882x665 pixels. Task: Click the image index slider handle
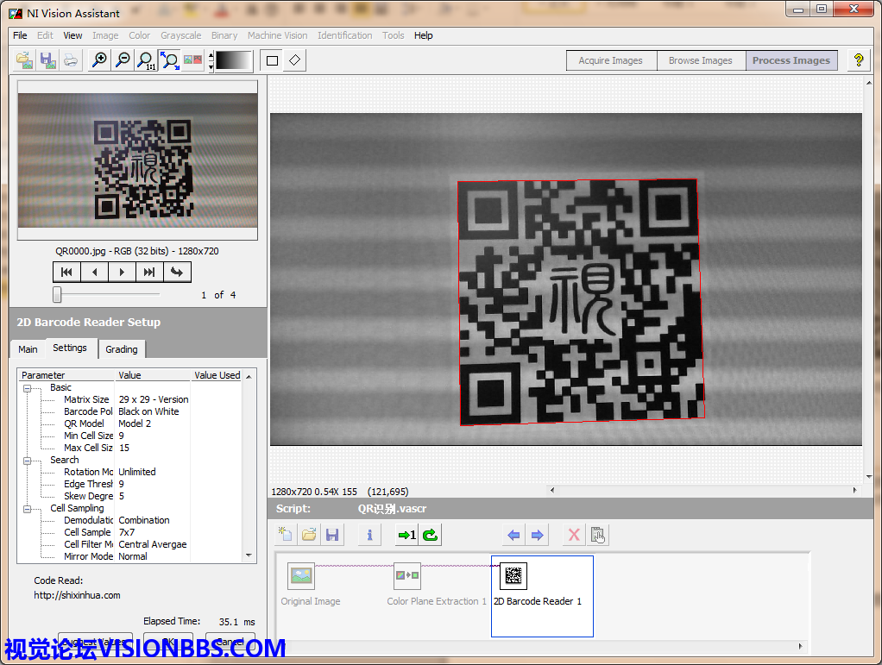point(57,295)
